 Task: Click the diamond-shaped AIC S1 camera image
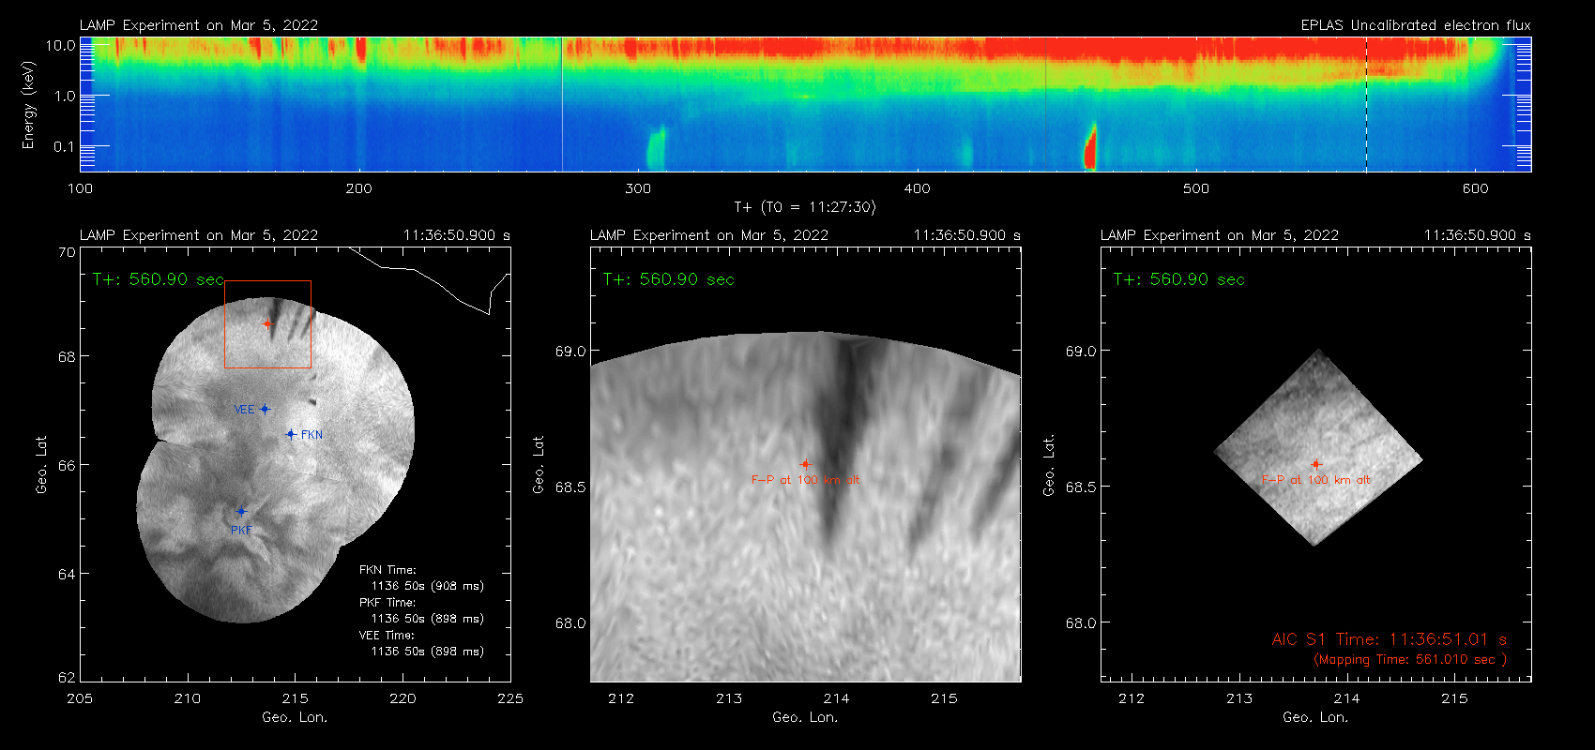tap(1318, 448)
